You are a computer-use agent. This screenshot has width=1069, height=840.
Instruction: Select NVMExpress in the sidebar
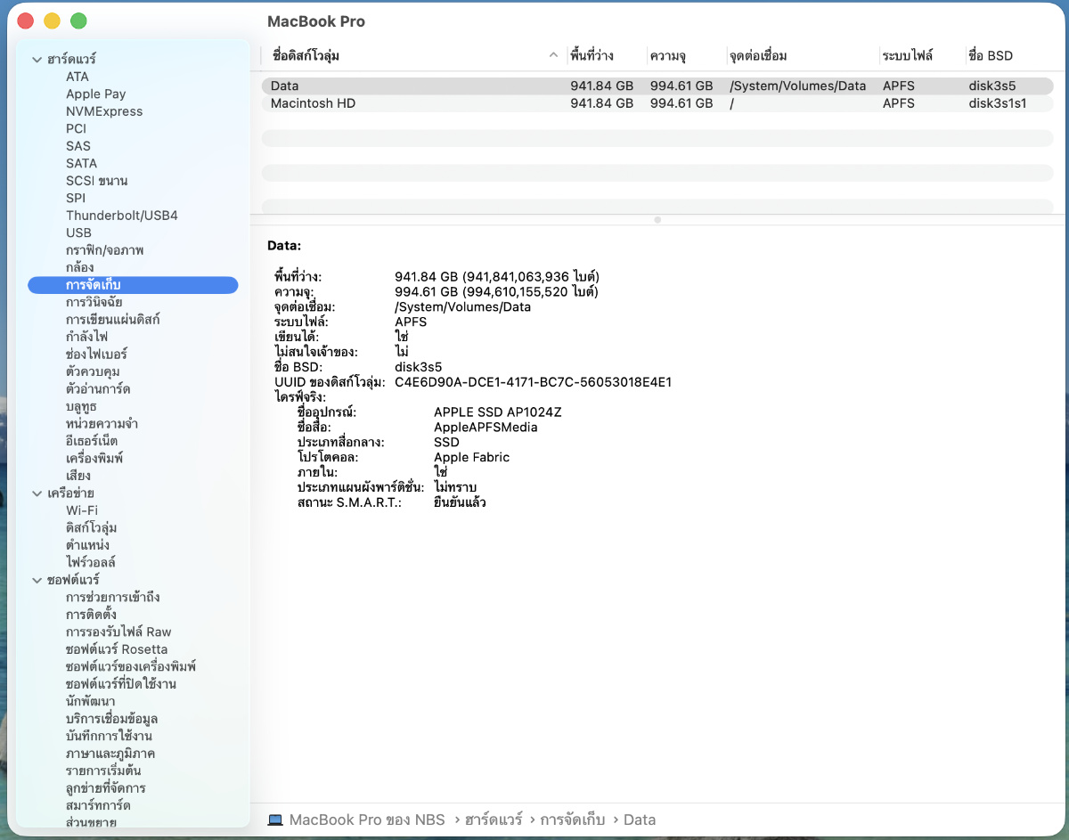104,111
